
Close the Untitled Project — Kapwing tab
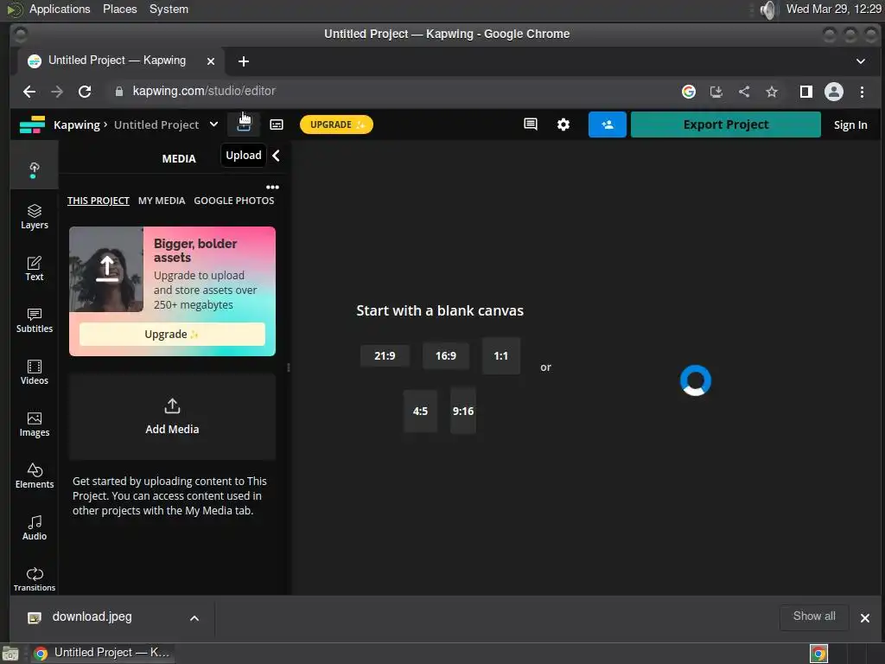pos(211,61)
